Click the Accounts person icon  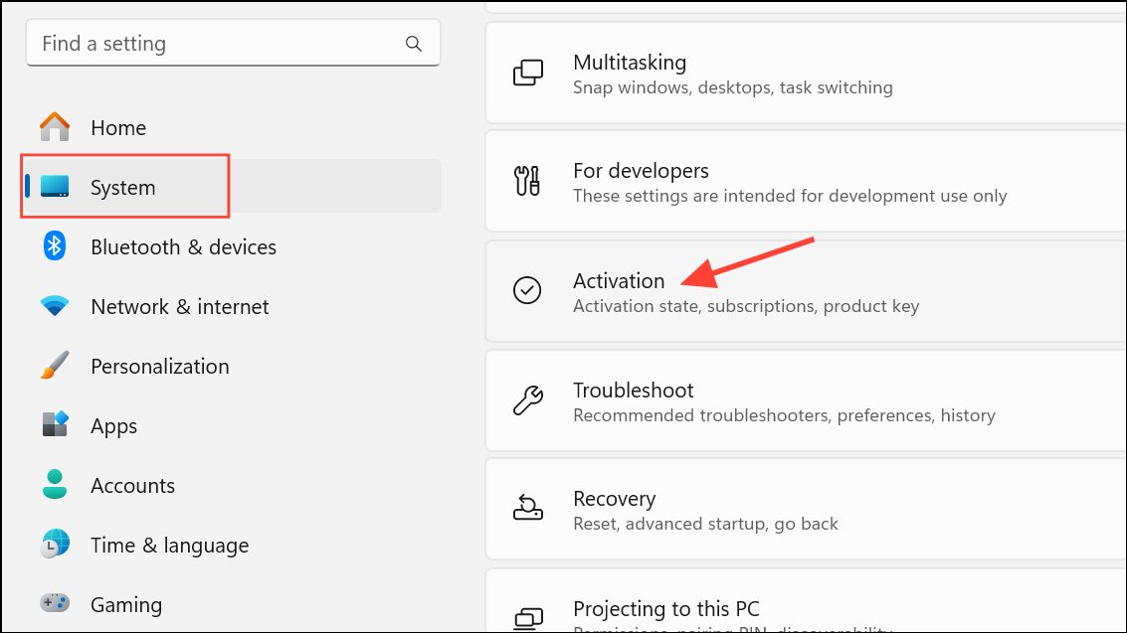tap(54, 485)
